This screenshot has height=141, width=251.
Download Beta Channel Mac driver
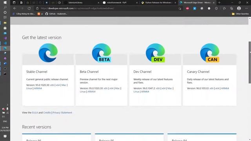(x=117, y=88)
